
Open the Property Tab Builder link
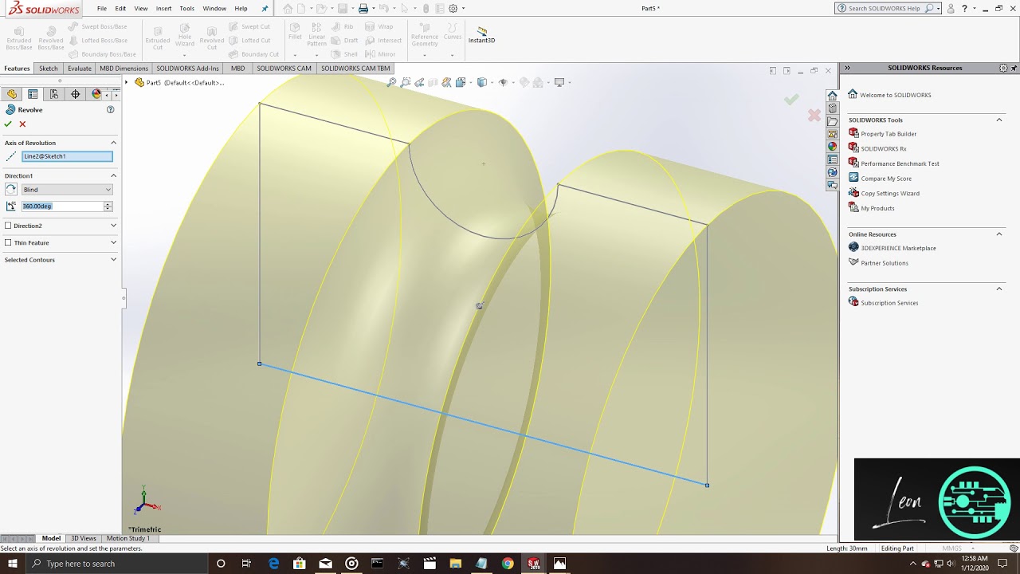(889, 134)
